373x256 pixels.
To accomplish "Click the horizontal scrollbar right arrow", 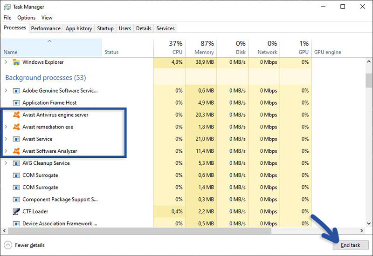I will (362, 230).
